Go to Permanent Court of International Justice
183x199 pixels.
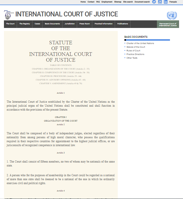(168, 24)
